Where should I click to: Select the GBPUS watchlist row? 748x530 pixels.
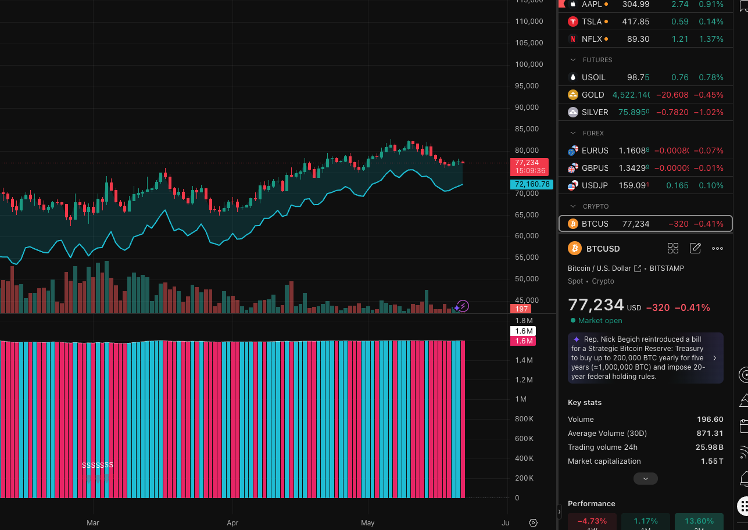pyautogui.click(x=645, y=168)
